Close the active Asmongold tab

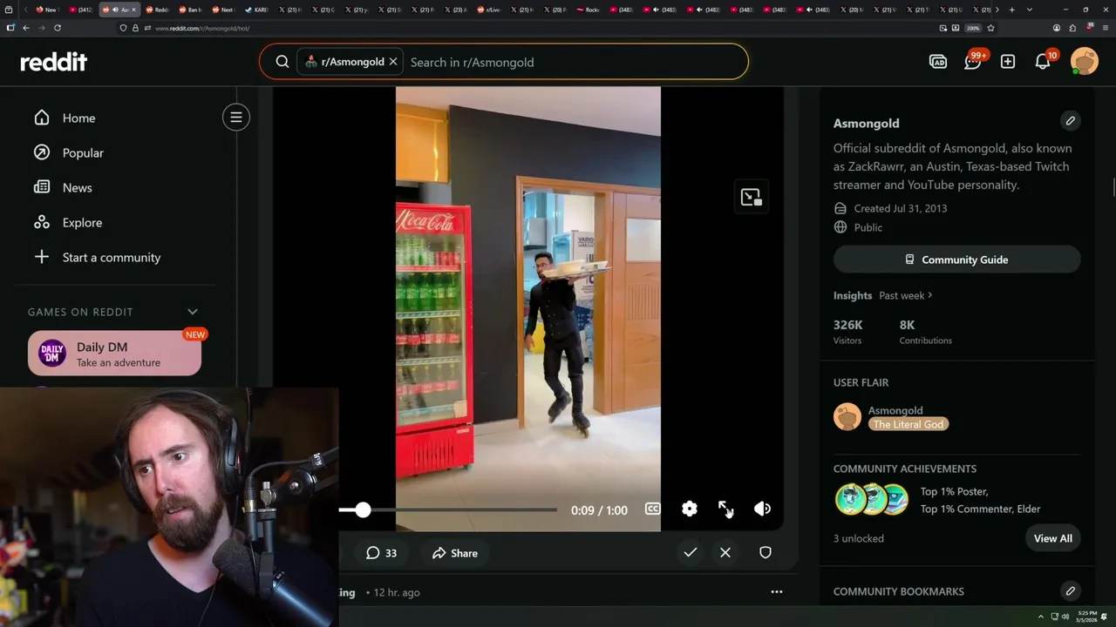click(x=135, y=10)
